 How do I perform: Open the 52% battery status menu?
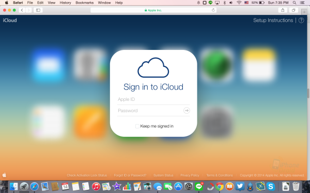pos(258,3)
